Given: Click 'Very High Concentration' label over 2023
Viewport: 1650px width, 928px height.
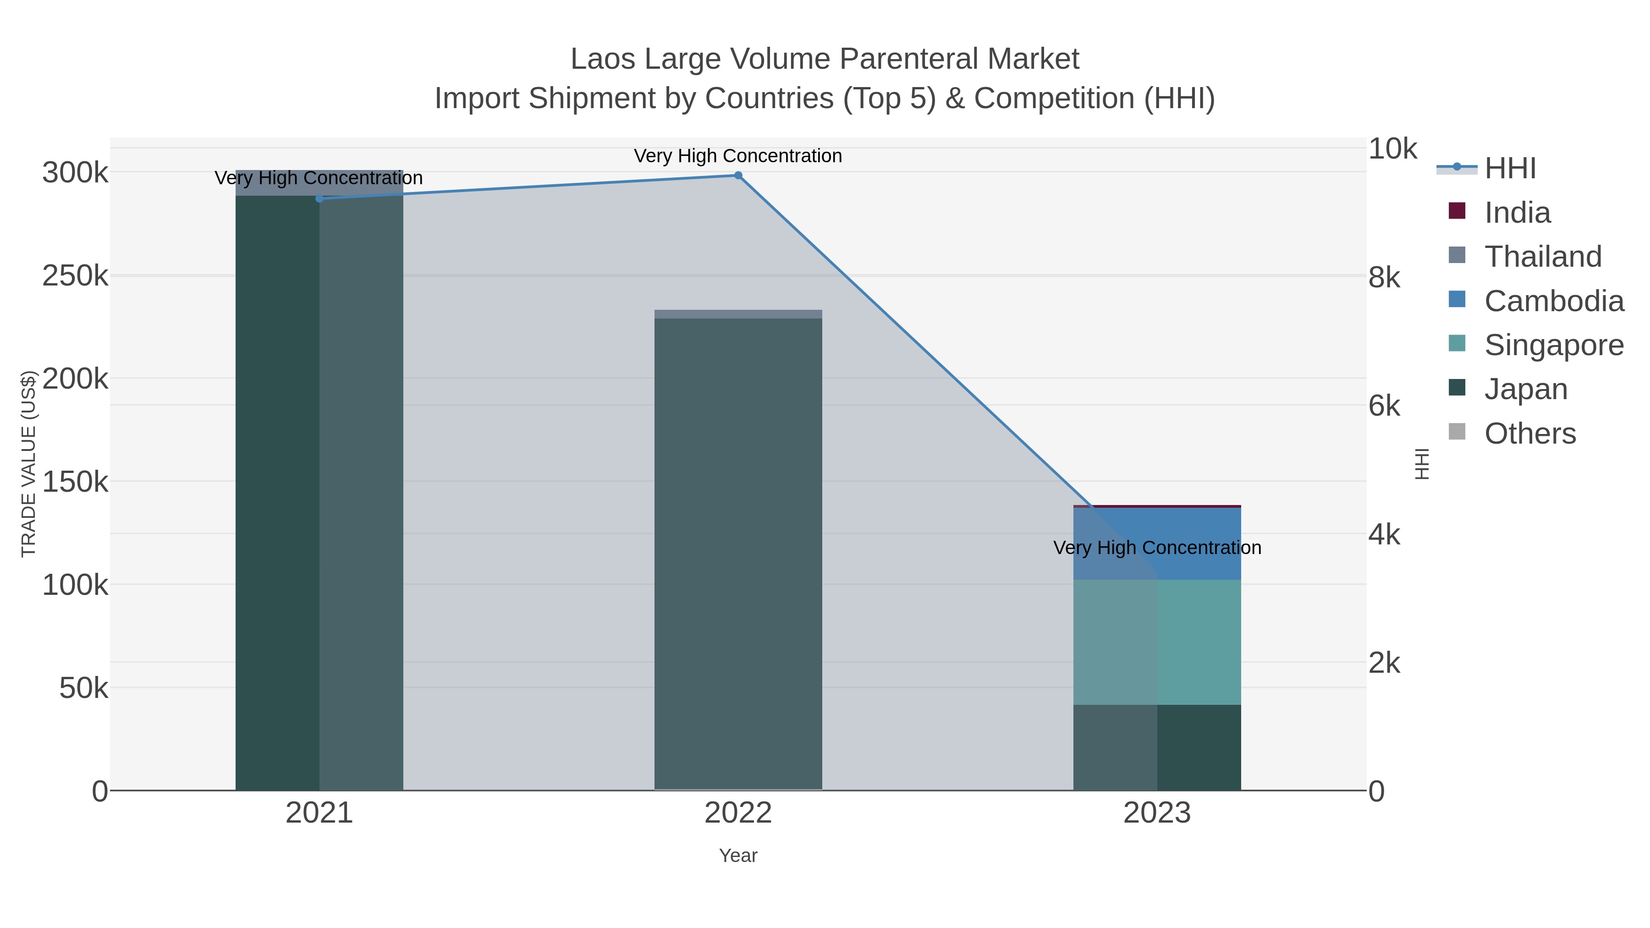Looking at the screenshot, I should pos(1157,548).
